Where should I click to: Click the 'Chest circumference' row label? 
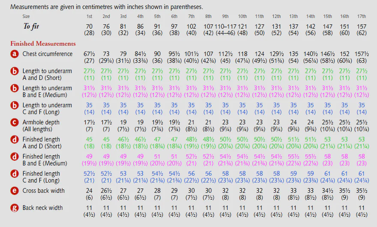(x=48, y=54)
